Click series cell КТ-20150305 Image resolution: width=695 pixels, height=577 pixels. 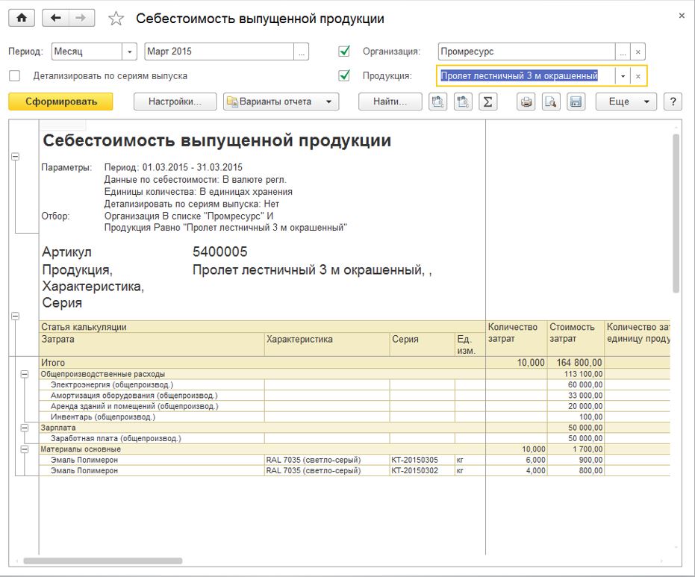422,460
